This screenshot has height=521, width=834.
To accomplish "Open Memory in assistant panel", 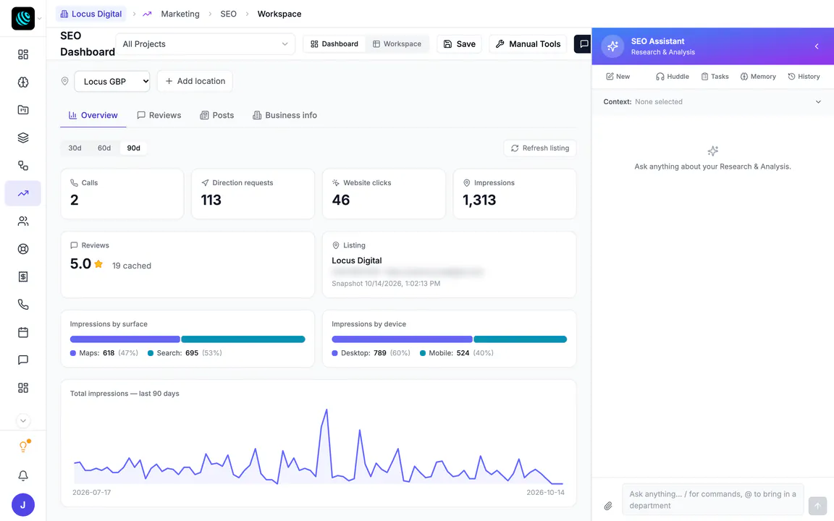I will click(x=758, y=77).
